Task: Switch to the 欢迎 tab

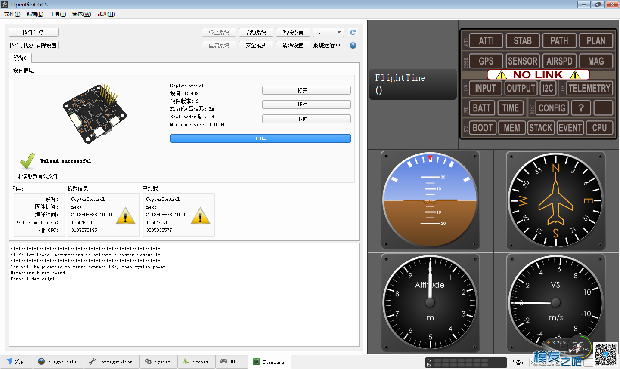Action: (x=16, y=362)
